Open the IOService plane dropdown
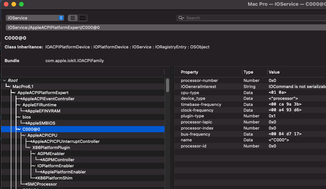This screenshot has height=189, width=326. (35, 18)
